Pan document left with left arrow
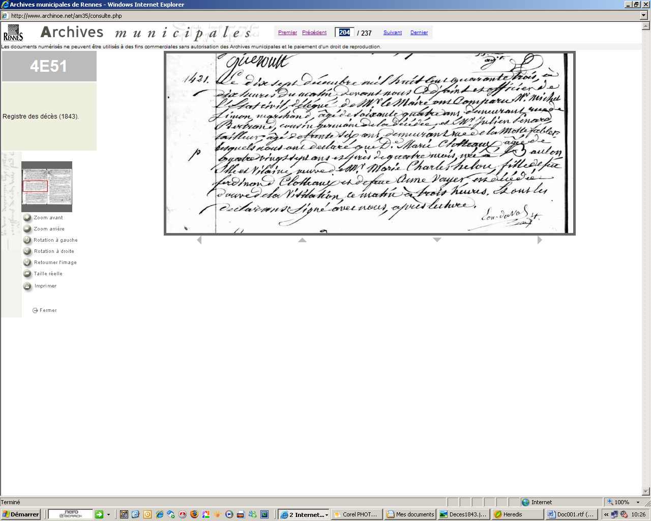Image resolution: width=651 pixels, height=521 pixels. pyautogui.click(x=199, y=240)
